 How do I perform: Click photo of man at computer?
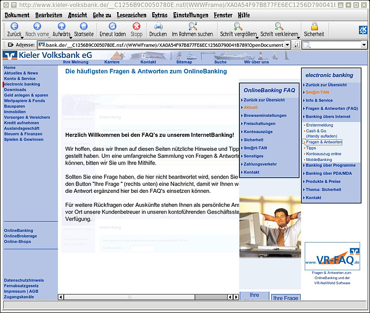coord(270,226)
